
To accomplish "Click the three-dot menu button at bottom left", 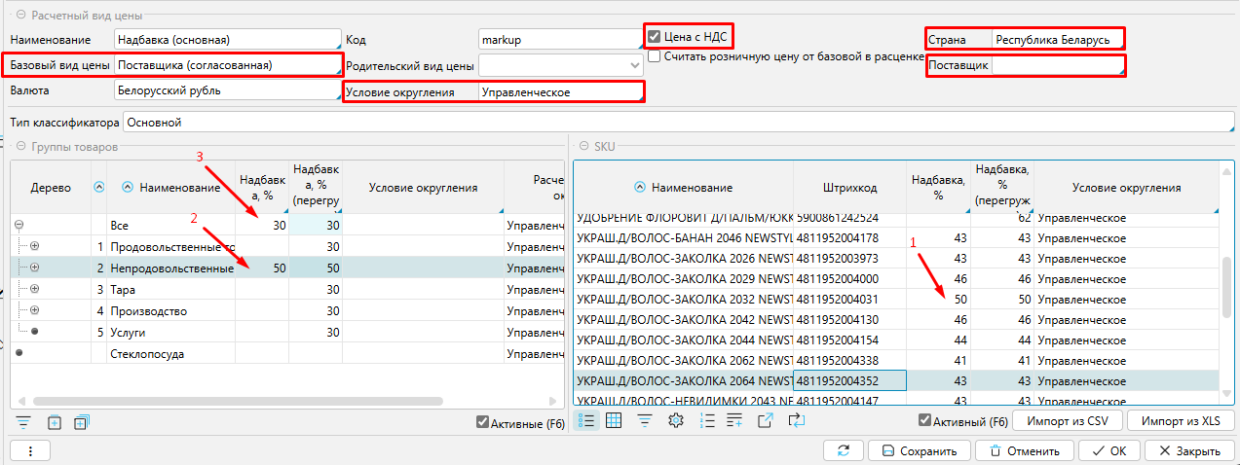I will pos(31,451).
